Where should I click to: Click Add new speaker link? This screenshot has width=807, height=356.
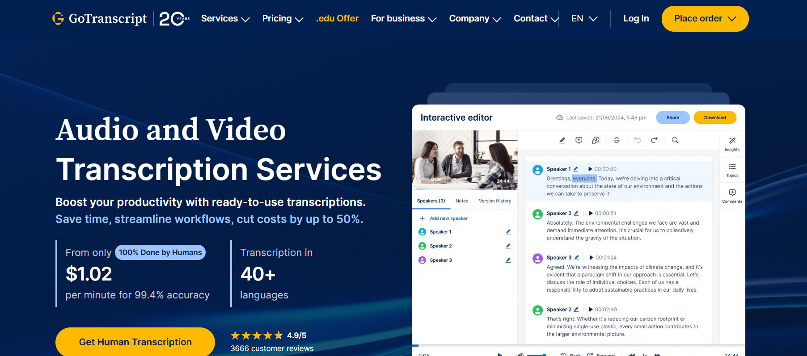click(449, 218)
